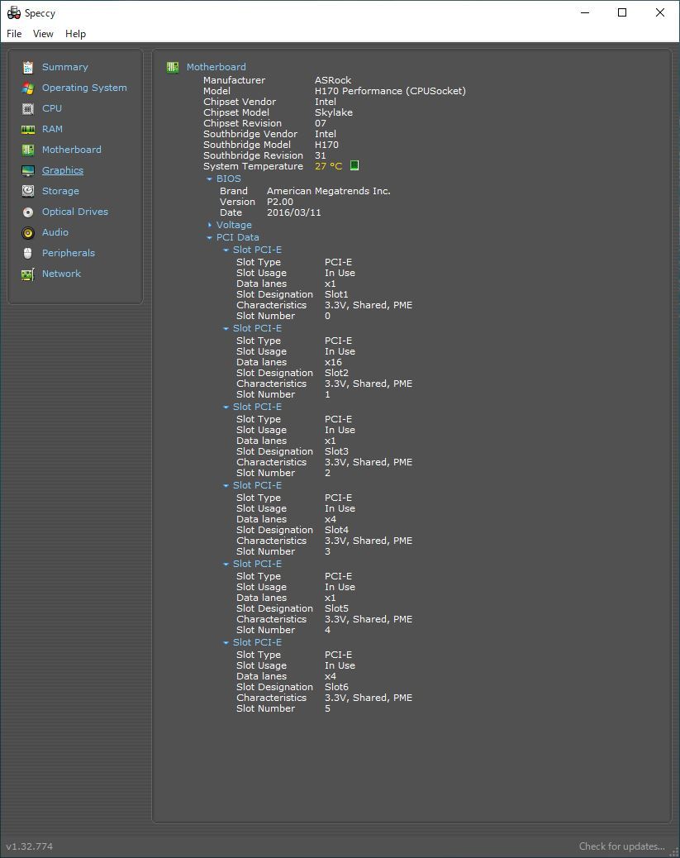This screenshot has width=680, height=858.
Task: Click Check for updates link
Action: click(622, 846)
